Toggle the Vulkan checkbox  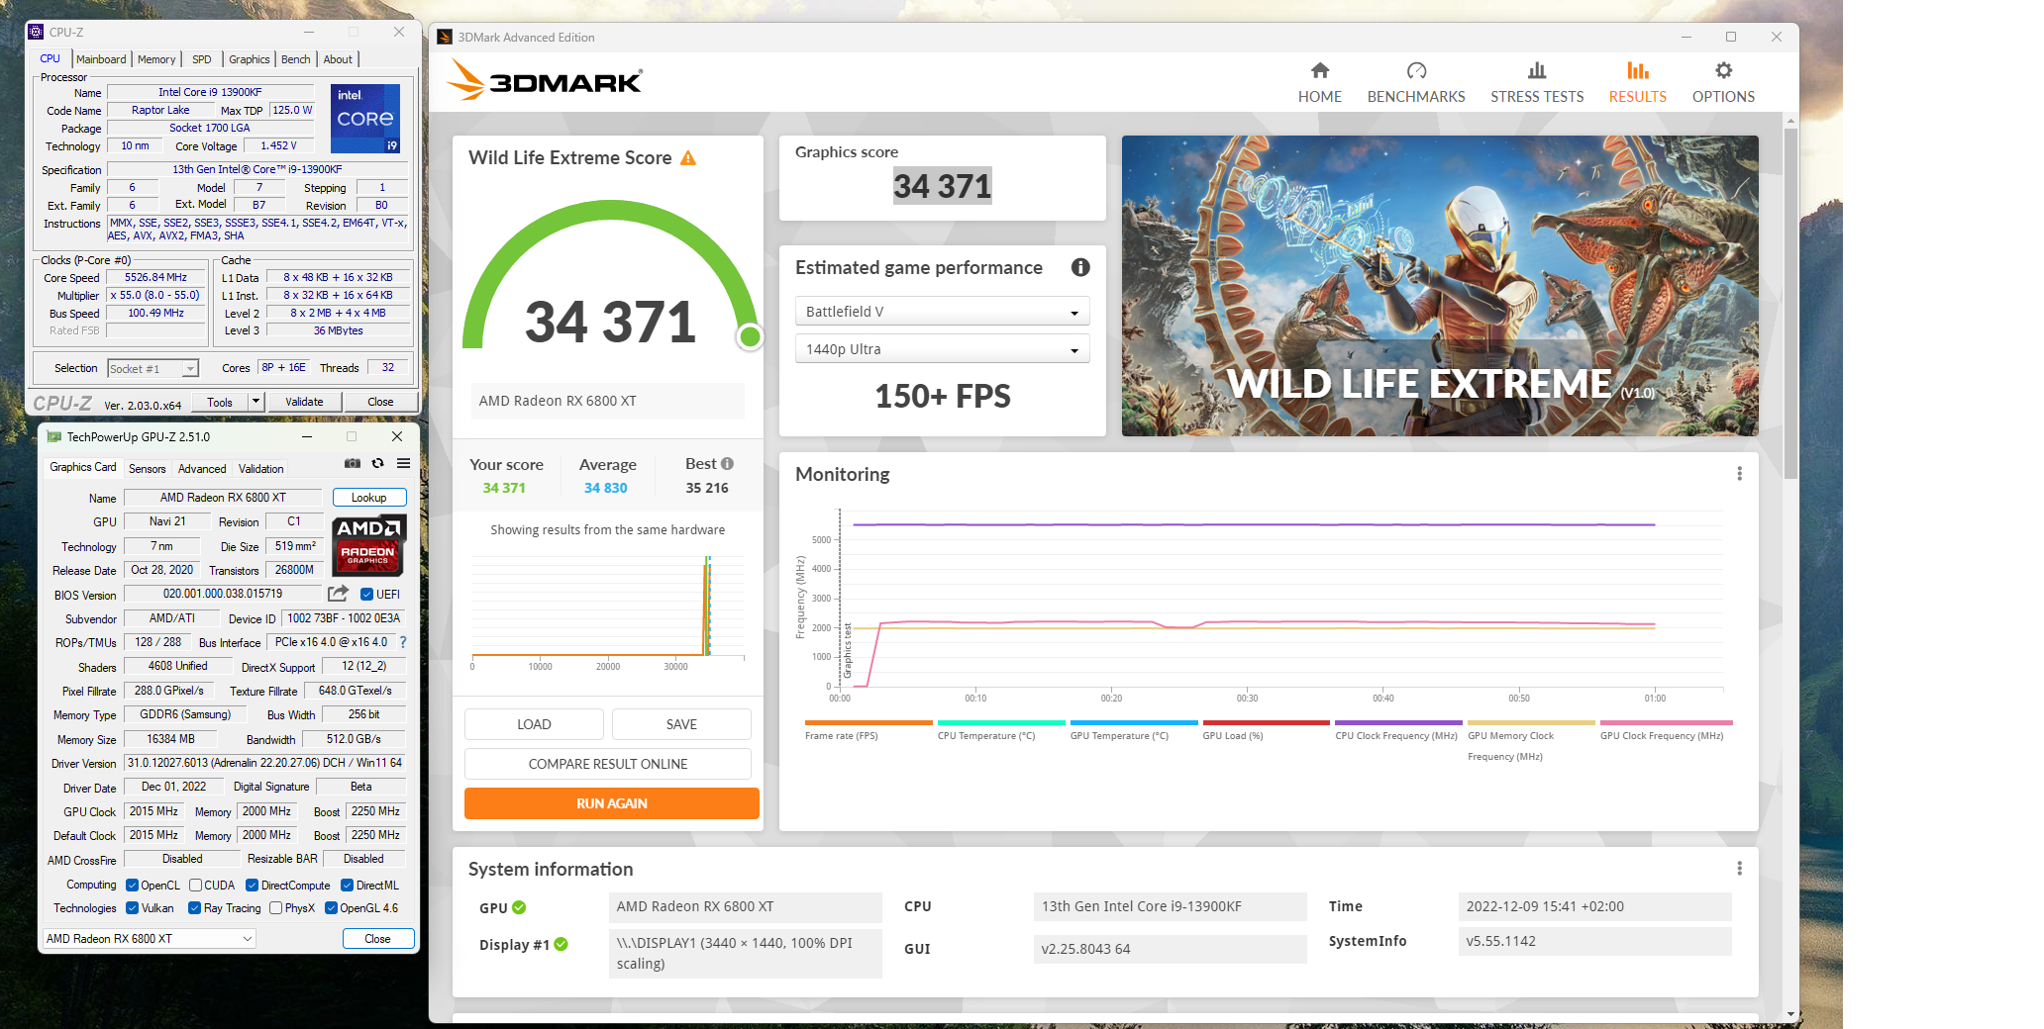point(132,908)
